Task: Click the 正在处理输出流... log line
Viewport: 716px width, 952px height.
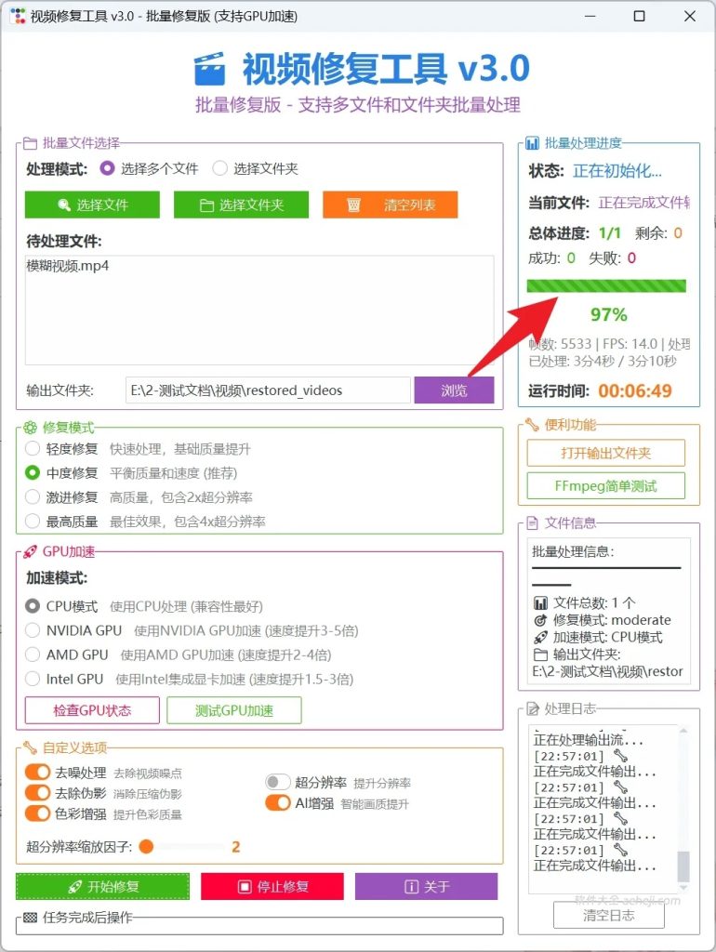Action: (x=588, y=739)
